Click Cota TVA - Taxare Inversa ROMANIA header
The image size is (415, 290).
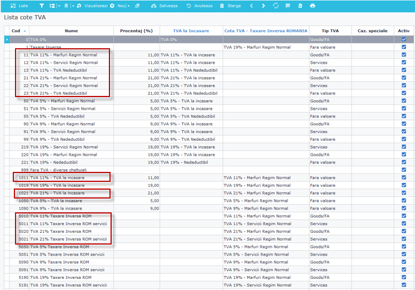266,31
